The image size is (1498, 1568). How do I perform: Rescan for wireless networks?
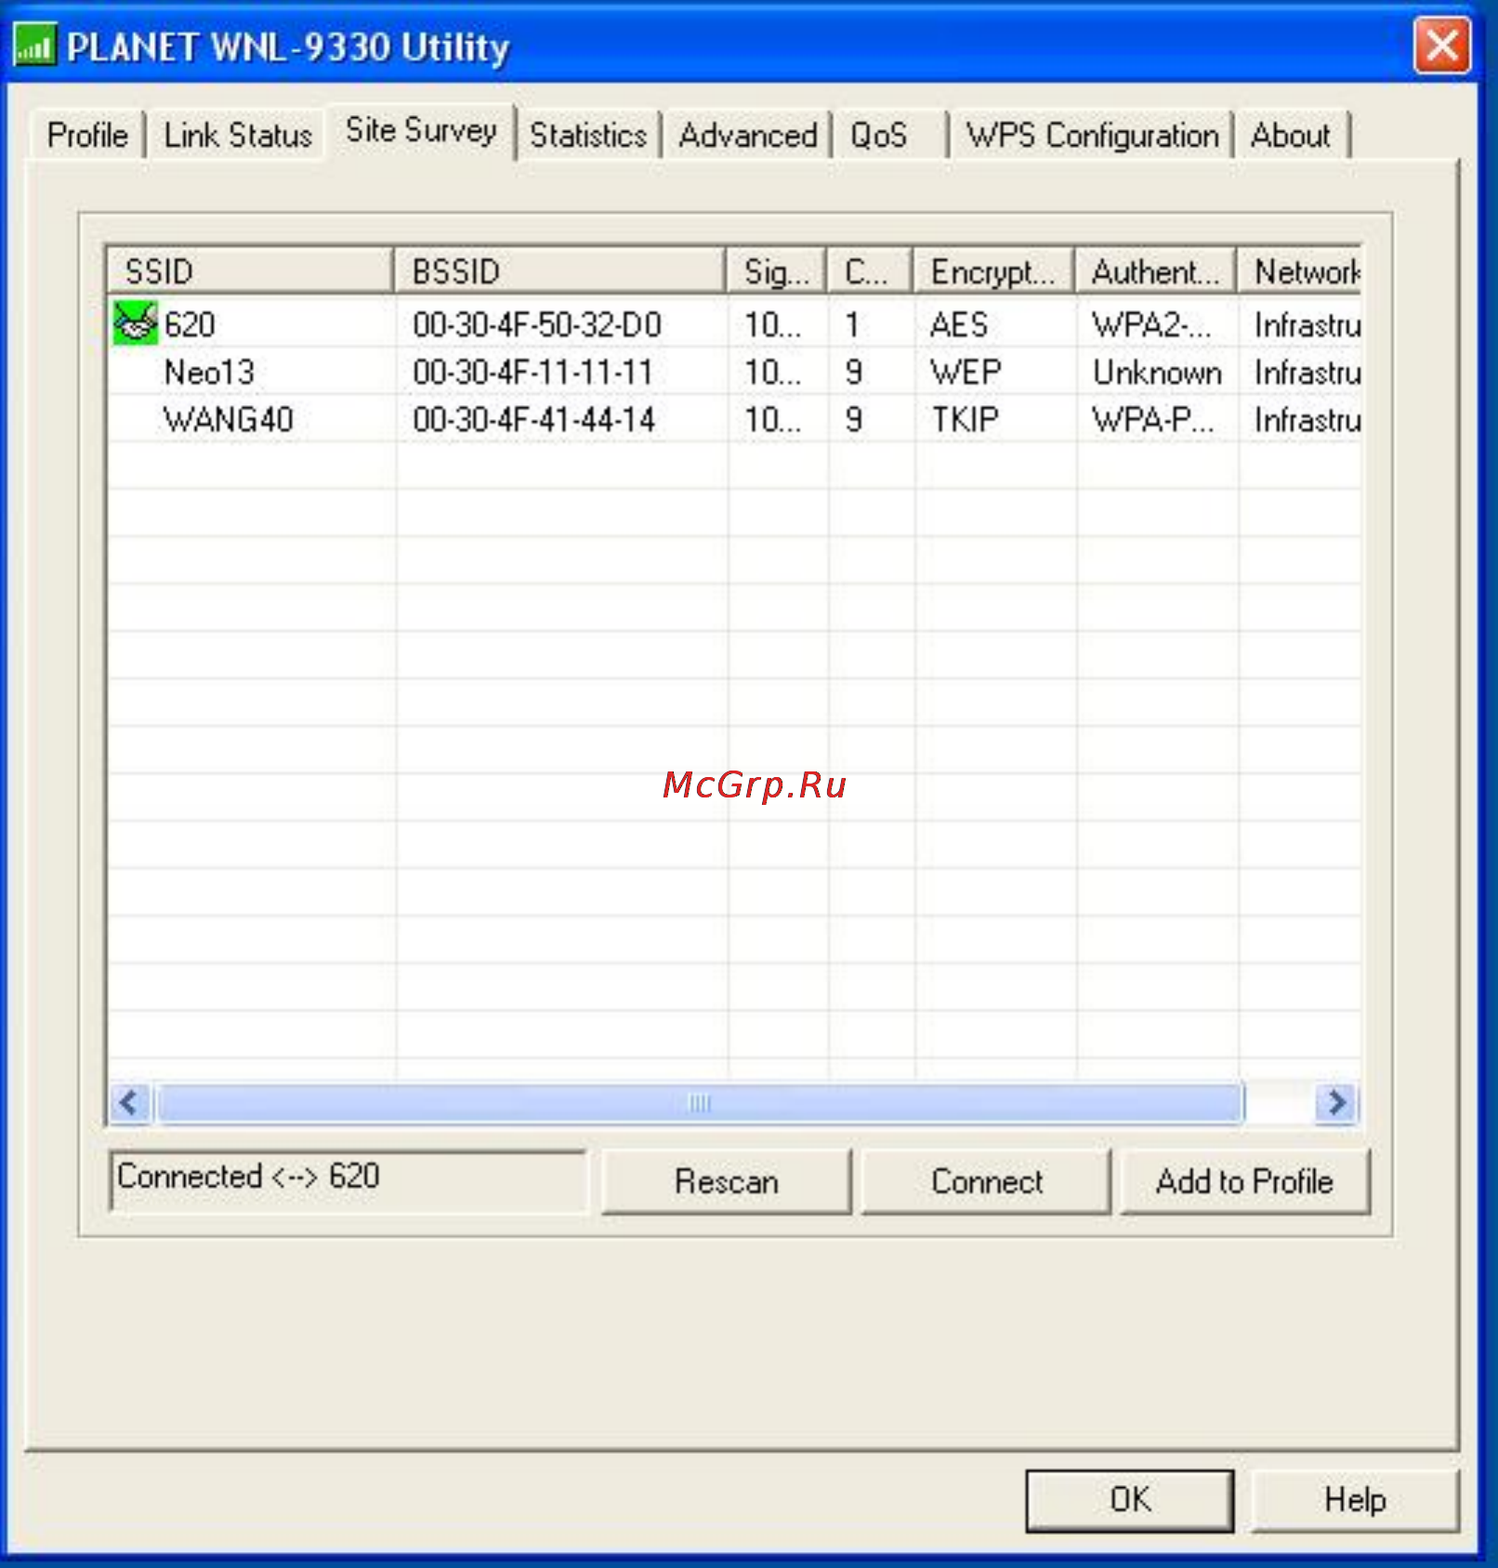726,1181
